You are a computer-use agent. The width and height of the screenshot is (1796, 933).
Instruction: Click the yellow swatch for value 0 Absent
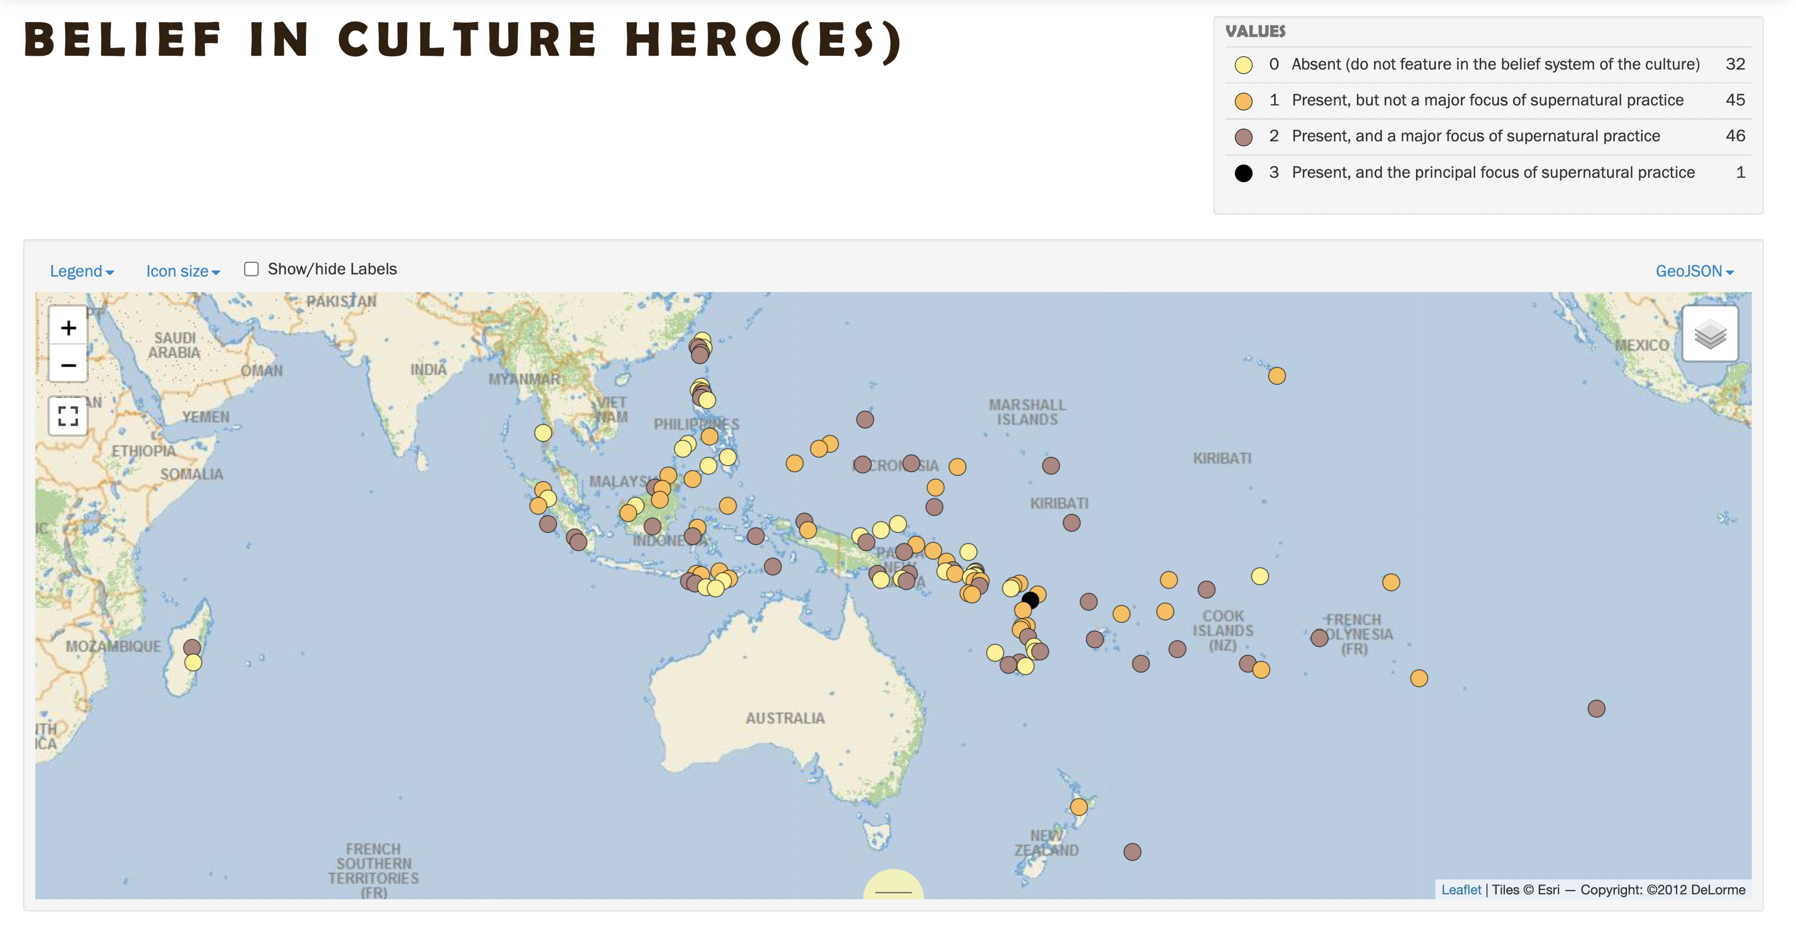point(1243,65)
